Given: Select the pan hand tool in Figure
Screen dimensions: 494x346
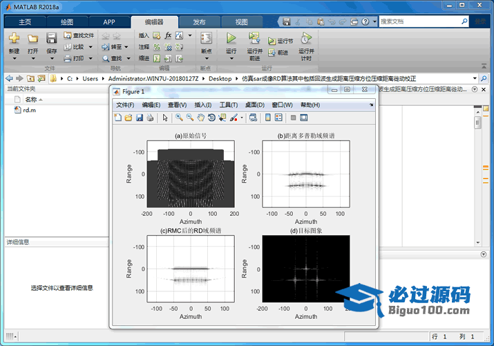Looking at the screenshot, I should pyautogui.click(x=200, y=118).
